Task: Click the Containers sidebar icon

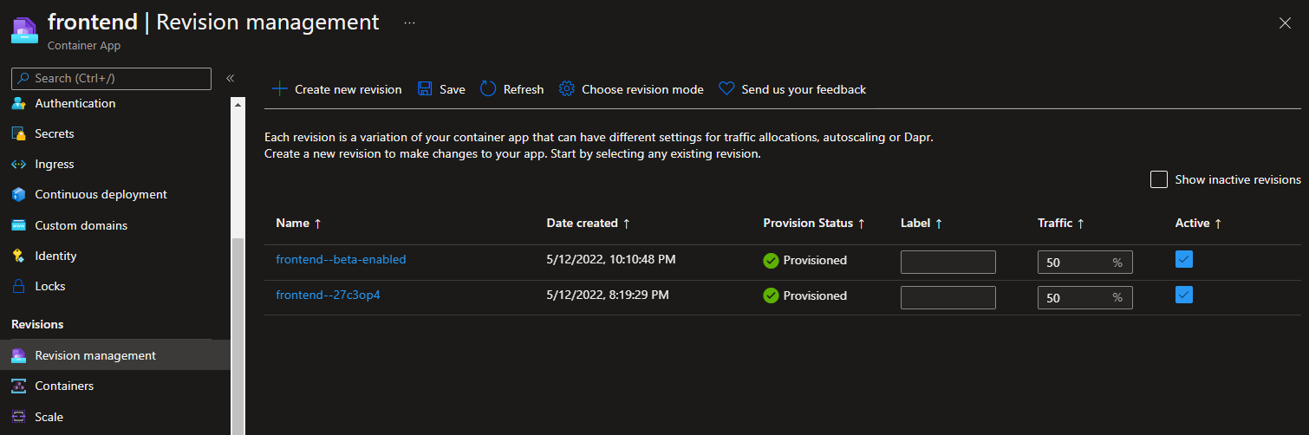Action: (x=18, y=386)
